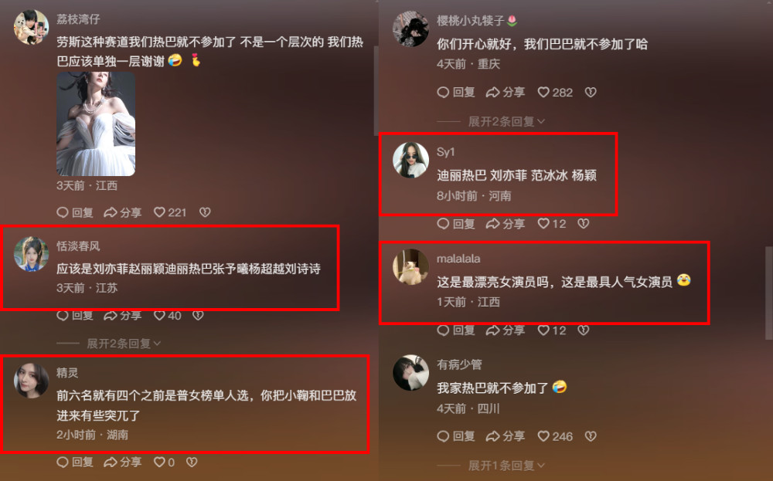Viewport: 773px width, 481px height.
Task: Like 荔枝湾仔's comment with 221 likes
Action: coord(169,212)
